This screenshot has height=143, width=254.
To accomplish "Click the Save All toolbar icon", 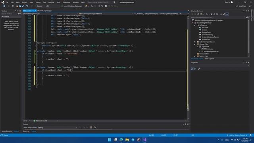I will pyautogui.click(x=23, y=6).
